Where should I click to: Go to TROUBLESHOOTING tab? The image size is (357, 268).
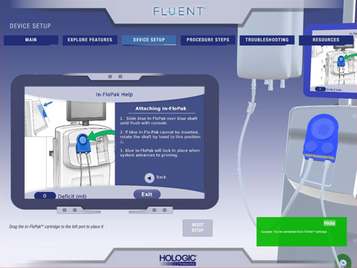tap(267, 40)
